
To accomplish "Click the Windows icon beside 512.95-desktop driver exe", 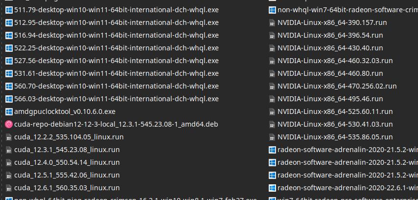I will (9, 23).
